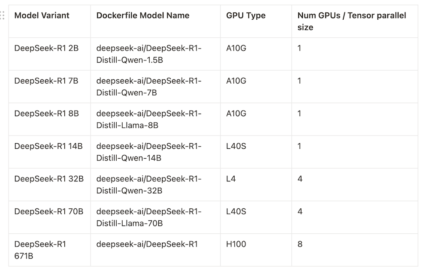Click the DeepSeek-R1 2B cell
This screenshot has height=271, width=429.
click(49, 54)
